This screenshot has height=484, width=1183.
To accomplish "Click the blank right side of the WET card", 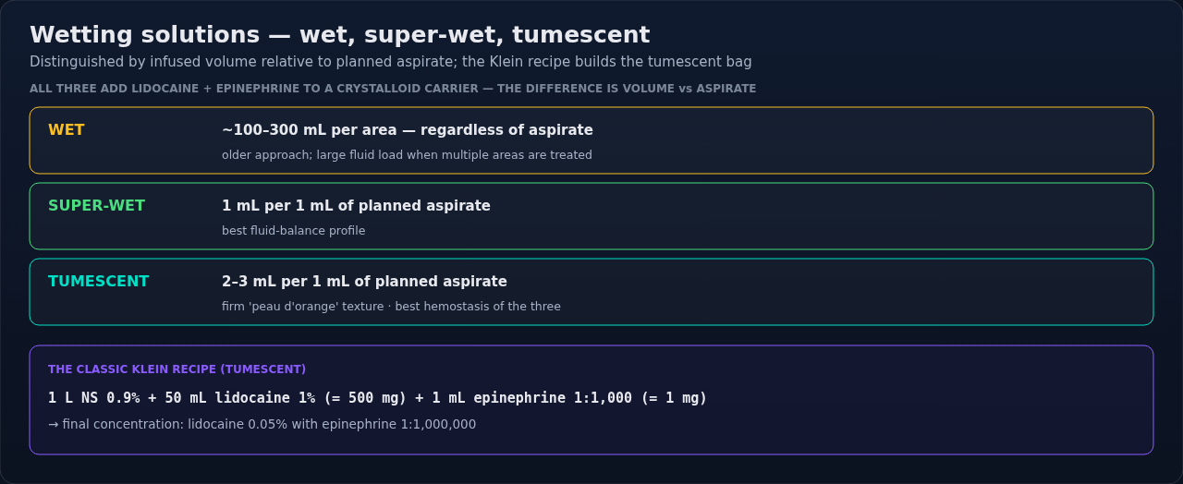I will click(878, 140).
